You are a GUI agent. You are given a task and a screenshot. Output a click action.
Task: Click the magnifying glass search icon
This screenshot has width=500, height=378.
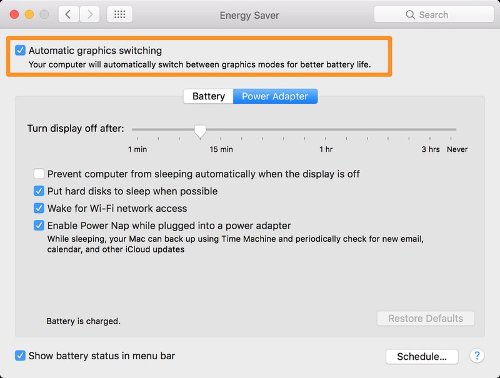click(411, 14)
